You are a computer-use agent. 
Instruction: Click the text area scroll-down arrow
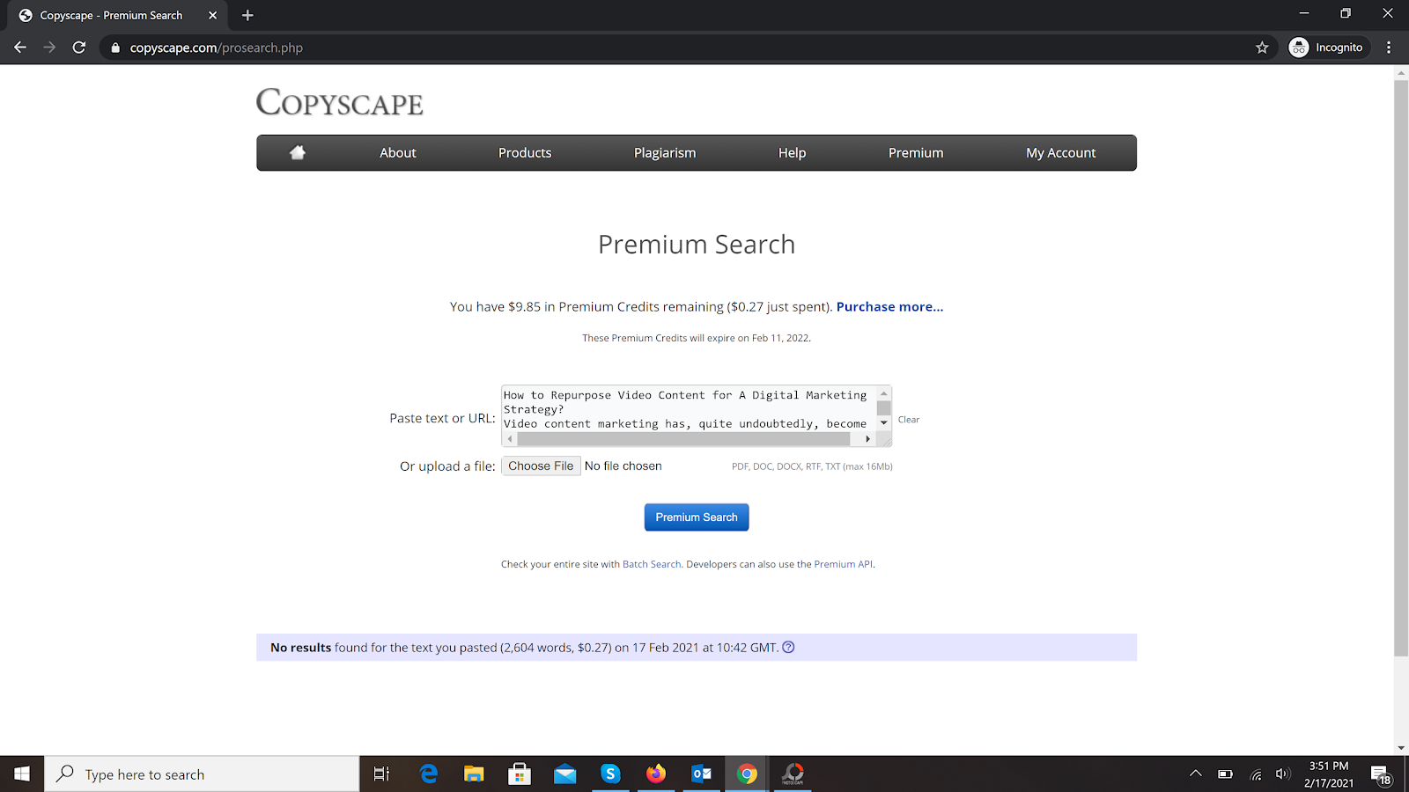884,423
